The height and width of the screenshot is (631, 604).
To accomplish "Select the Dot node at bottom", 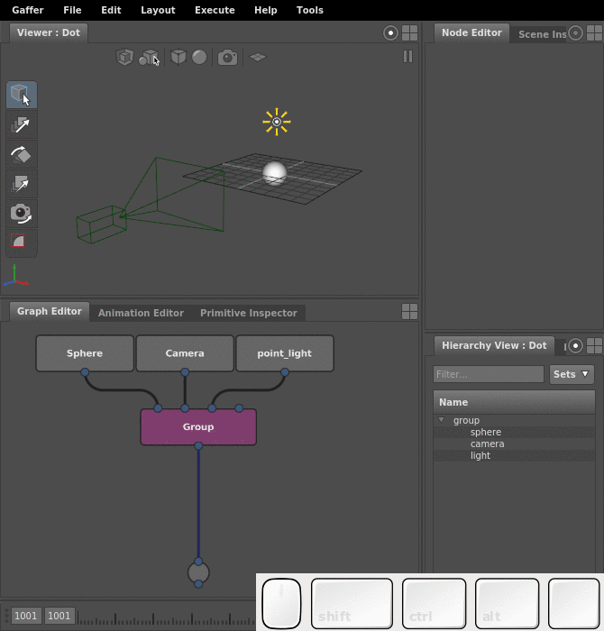I will click(x=198, y=572).
